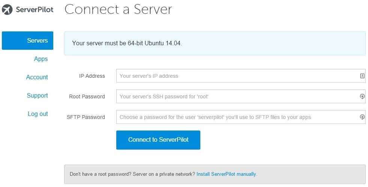This screenshot has height=187, width=368.
Task: Select Log out in sidebar
Action: (38, 114)
